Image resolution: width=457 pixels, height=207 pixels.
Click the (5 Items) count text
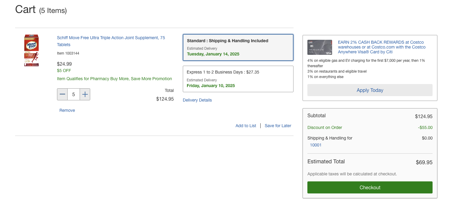(x=53, y=11)
